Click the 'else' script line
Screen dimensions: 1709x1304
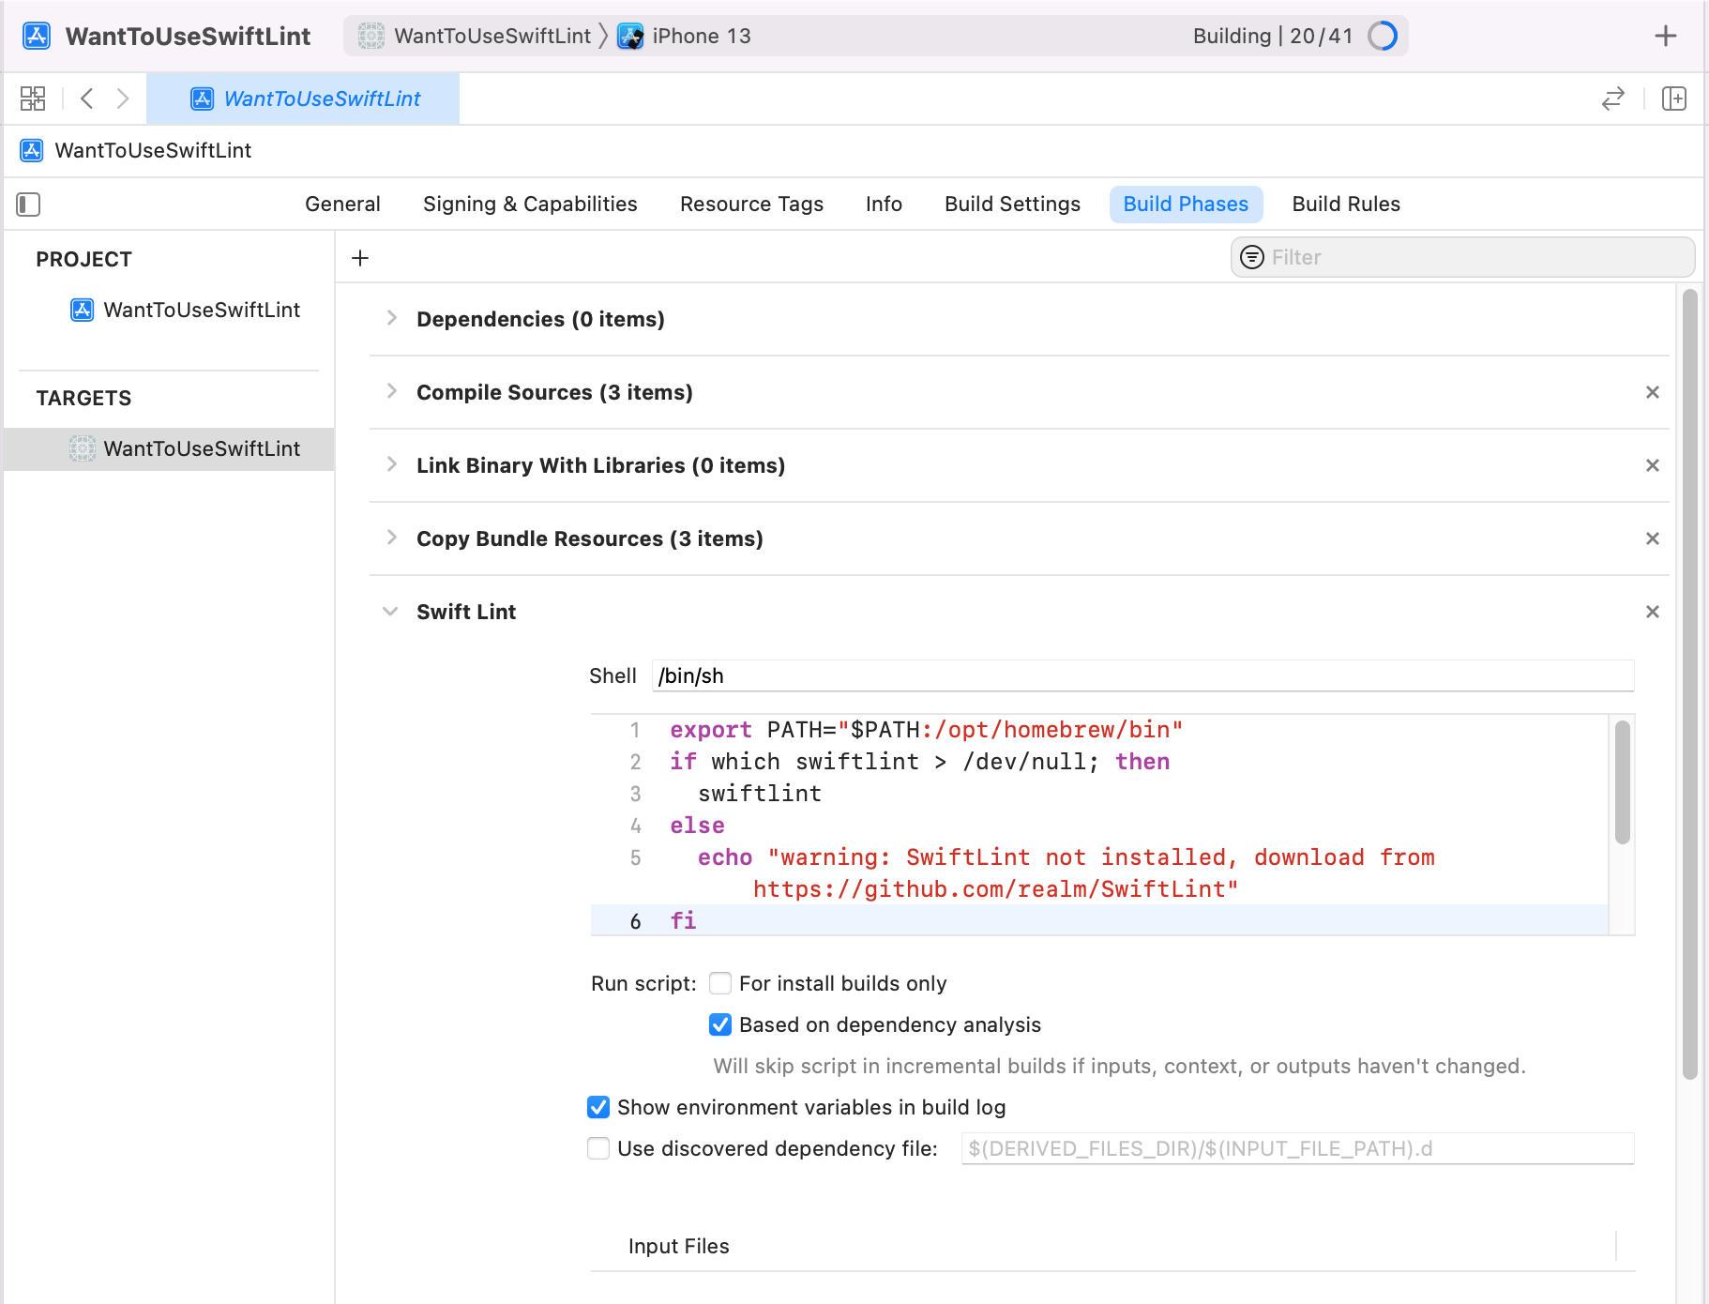(697, 826)
